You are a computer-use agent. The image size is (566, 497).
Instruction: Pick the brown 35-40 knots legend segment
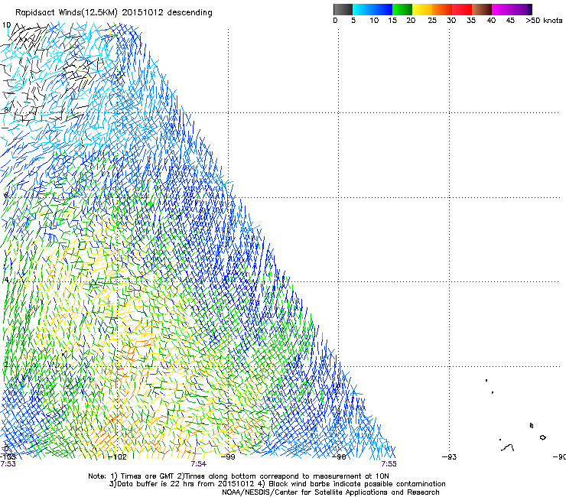point(482,9)
